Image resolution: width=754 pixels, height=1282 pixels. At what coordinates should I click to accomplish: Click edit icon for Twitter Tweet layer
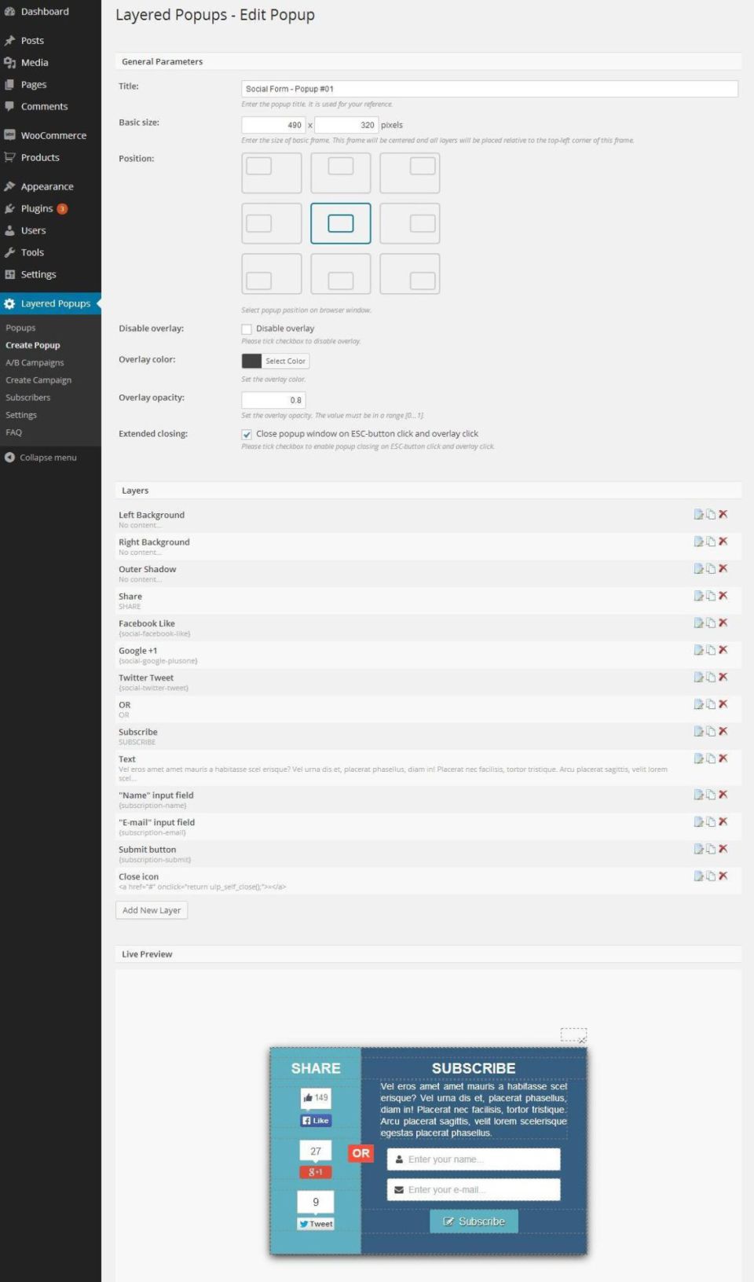698,678
